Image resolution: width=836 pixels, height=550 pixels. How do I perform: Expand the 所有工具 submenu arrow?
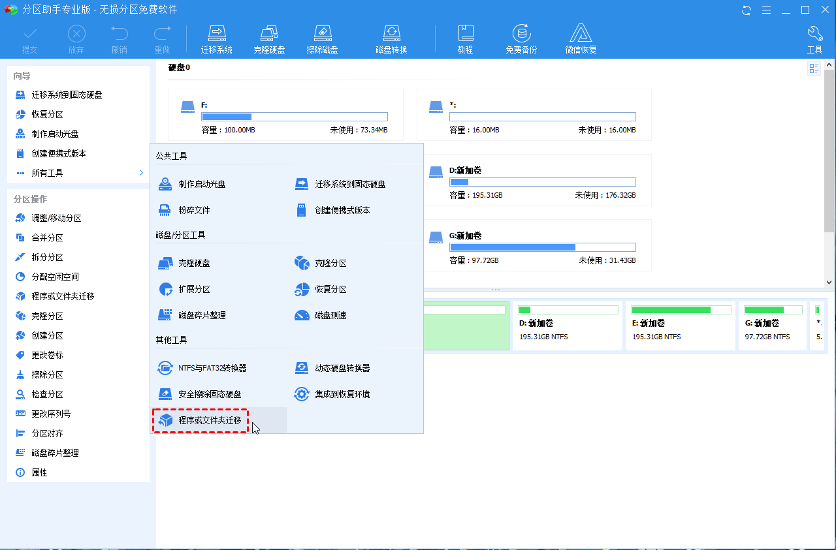pos(141,173)
